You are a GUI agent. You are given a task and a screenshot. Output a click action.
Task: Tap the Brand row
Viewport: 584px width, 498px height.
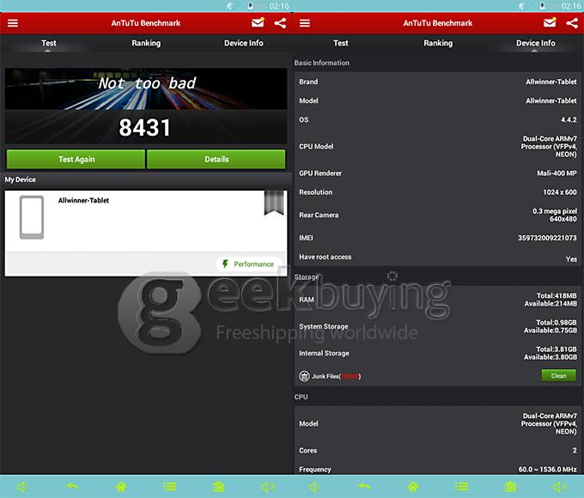438,82
